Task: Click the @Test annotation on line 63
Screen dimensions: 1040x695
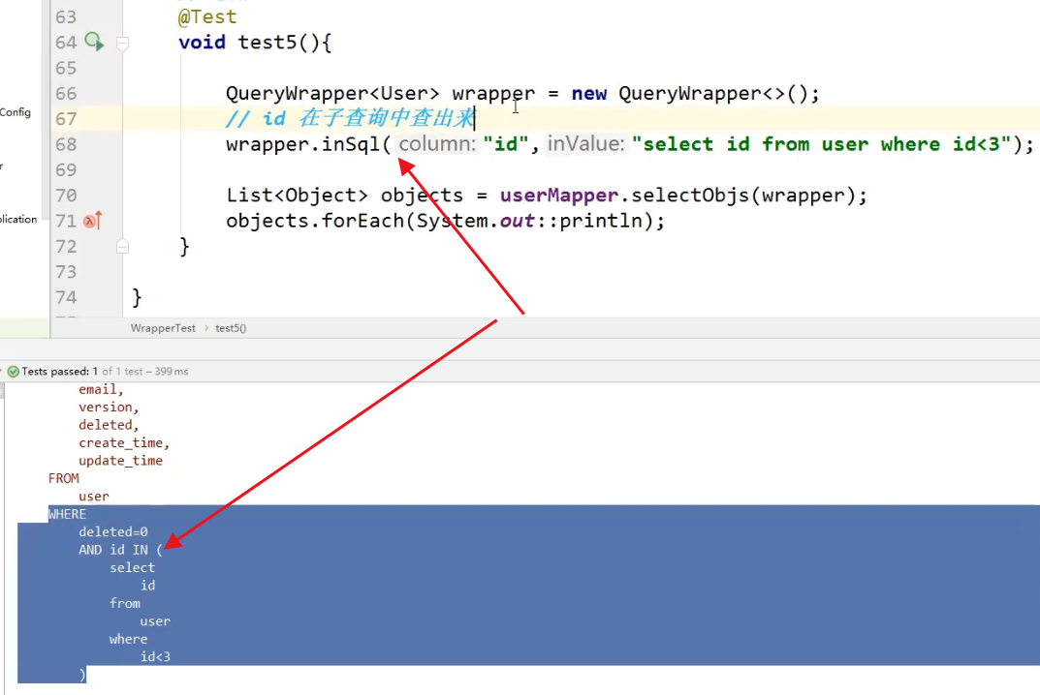Action: tap(207, 16)
